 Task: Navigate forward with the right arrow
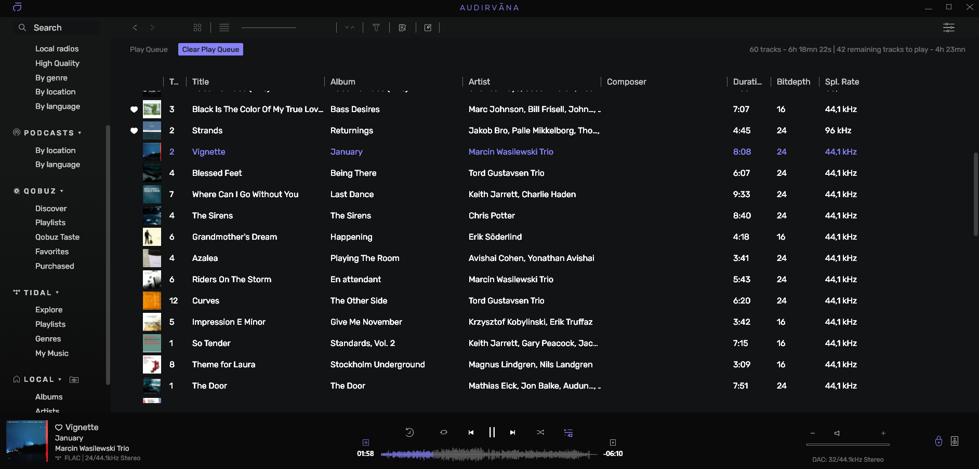[152, 27]
